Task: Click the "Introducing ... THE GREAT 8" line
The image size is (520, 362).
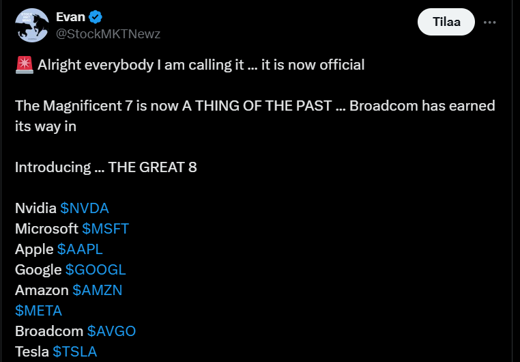Action: click(x=106, y=167)
